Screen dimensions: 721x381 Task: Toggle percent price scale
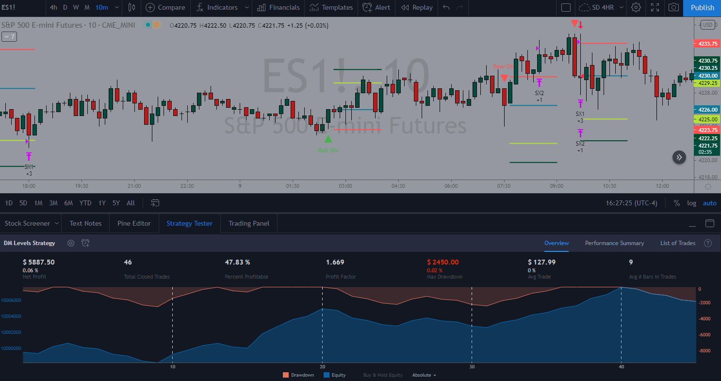tap(676, 203)
